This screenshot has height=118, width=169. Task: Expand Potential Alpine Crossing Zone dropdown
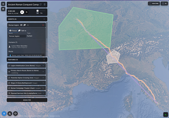pos(43,78)
